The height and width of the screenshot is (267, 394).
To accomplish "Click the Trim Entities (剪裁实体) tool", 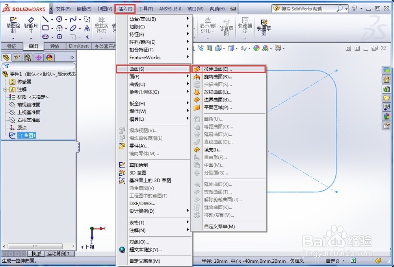I will (x=102, y=25).
